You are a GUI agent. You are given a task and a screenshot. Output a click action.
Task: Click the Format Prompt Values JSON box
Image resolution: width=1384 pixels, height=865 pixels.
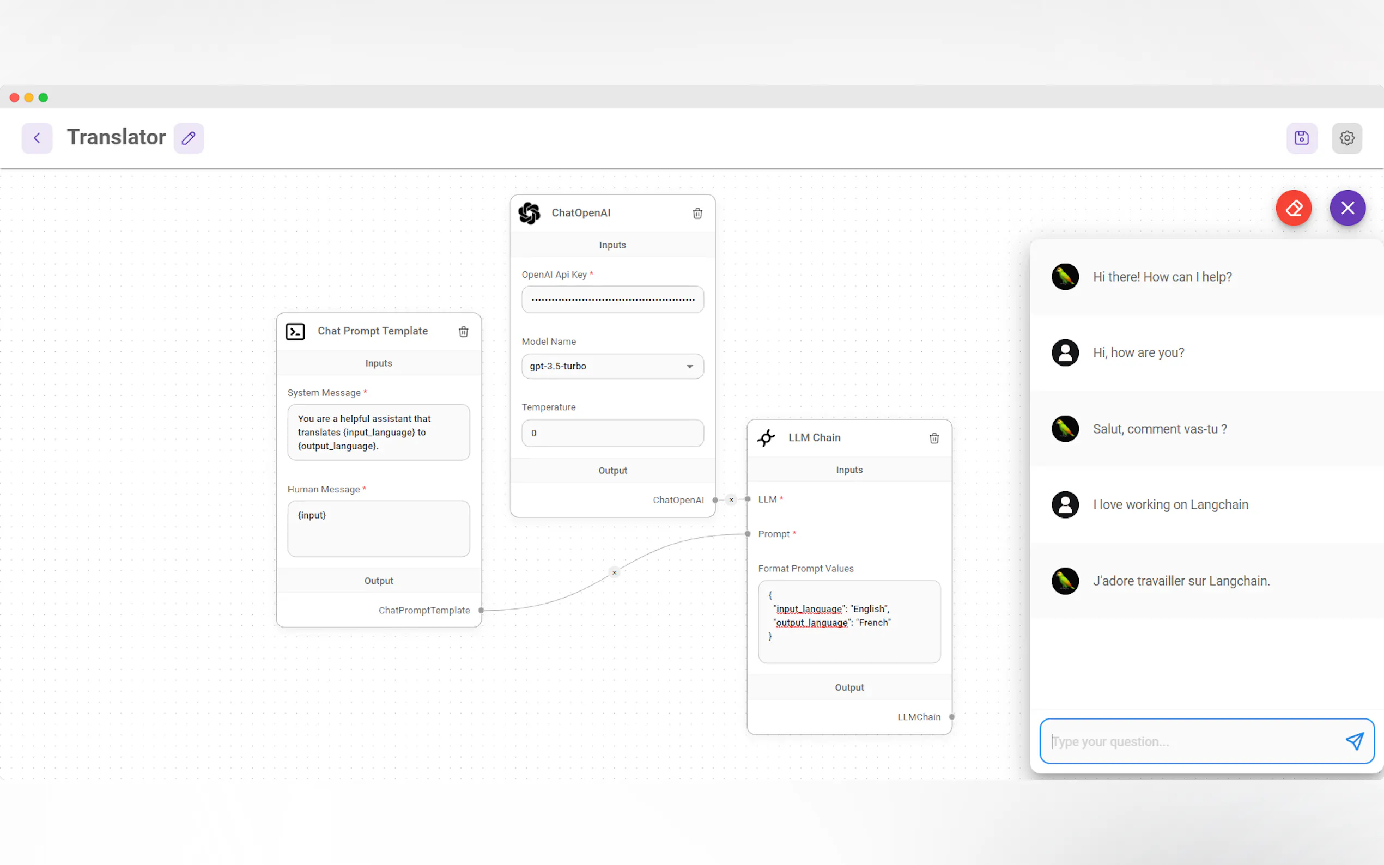(849, 622)
